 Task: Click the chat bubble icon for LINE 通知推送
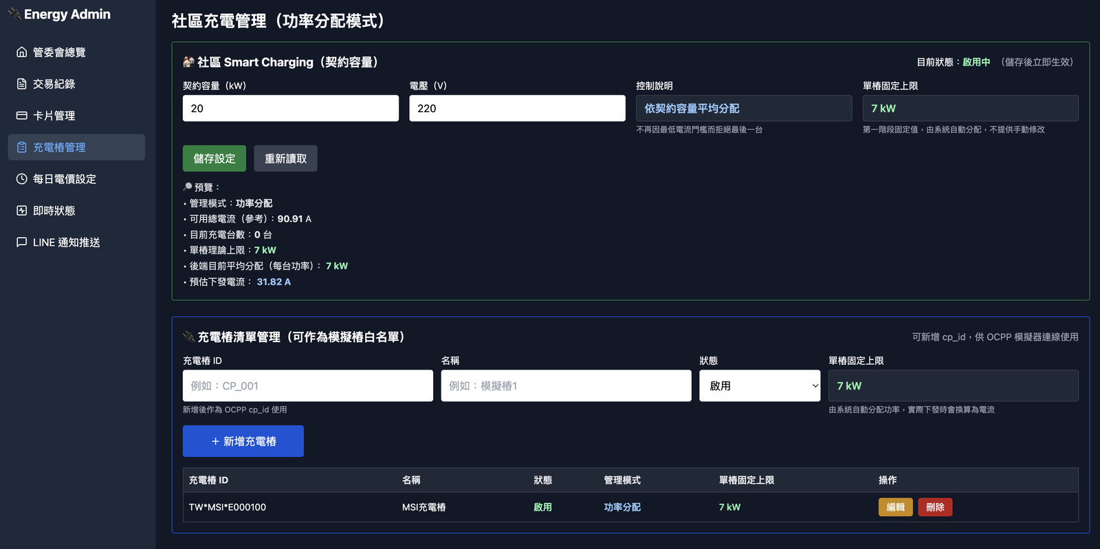coord(21,242)
